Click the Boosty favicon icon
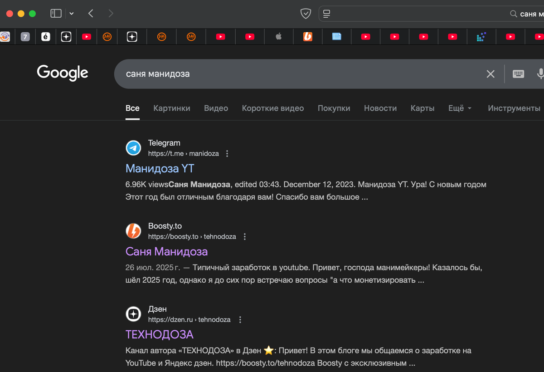The width and height of the screenshot is (544, 372). pyautogui.click(x=133, y=231)
